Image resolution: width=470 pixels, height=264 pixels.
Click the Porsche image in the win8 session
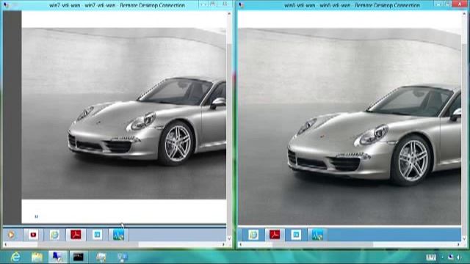[350, 126]
